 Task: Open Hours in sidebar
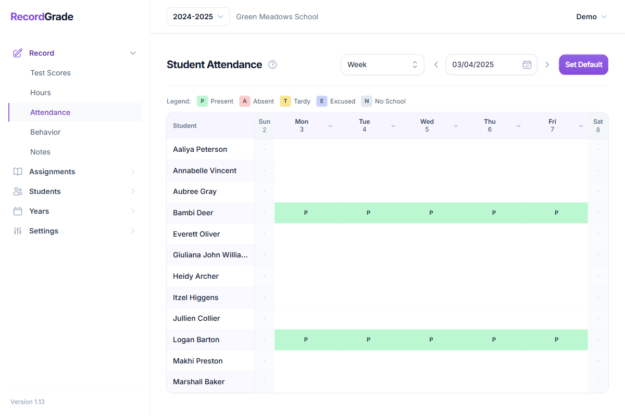pyautogui.click(x=41, y=93)
